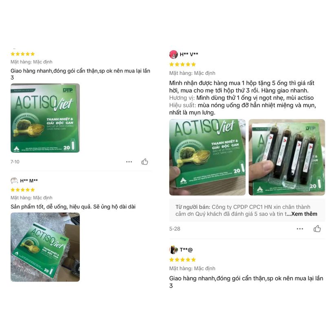Click five-star rating of H** M** review

click(23, 189)
